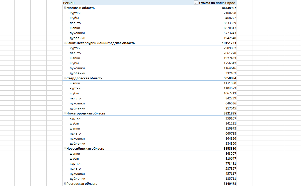Click the value 842239
Viewport: 301px width, 186px height.
pyautogui.click(x=231, y=98)
